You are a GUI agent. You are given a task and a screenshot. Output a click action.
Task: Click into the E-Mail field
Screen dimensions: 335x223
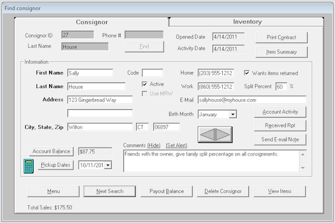coord(251,100)
